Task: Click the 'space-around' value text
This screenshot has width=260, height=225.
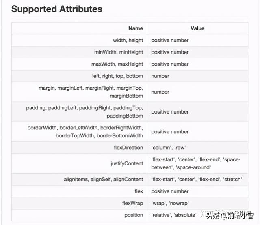Action: pos(193,167)
